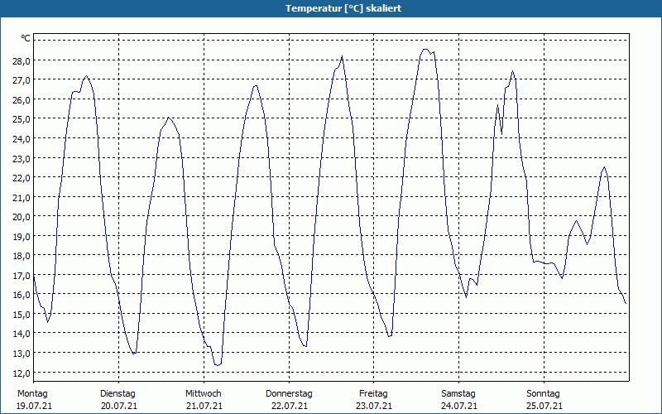Click the 20,0 axis label
The image size is (662, 414).
(x=22, y=217)
